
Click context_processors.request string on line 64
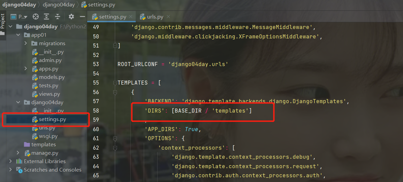click(245, 166)
